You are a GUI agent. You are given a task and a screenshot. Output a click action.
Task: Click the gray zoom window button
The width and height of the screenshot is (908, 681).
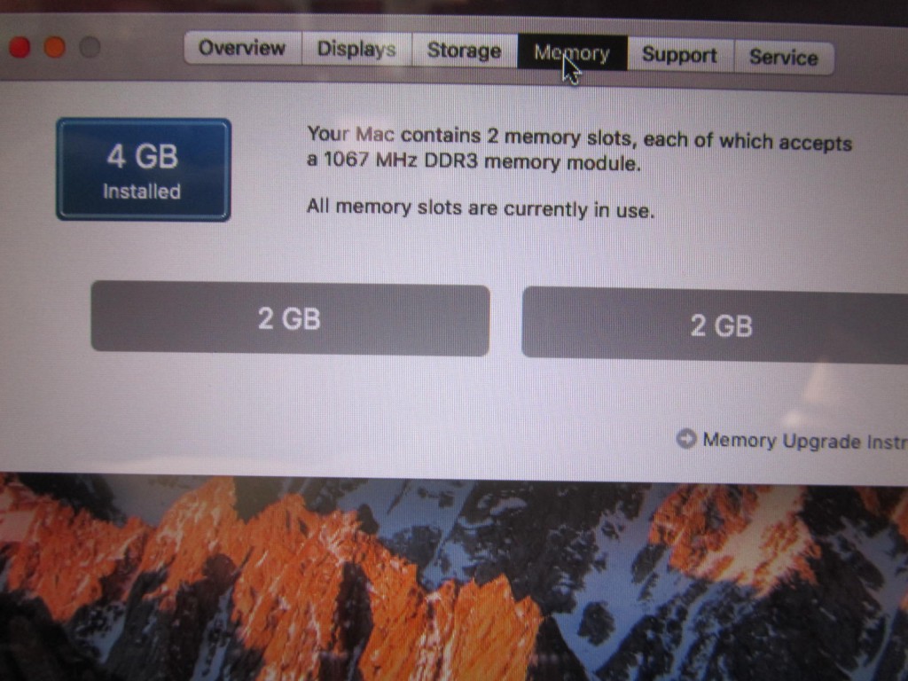tap(90, 47)
